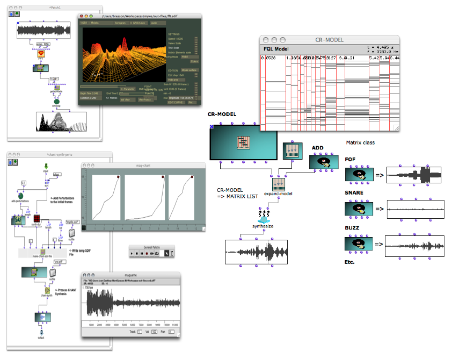Click the Begin Time field in SDIF viewer
452x358 pixels.
(91, 94)
